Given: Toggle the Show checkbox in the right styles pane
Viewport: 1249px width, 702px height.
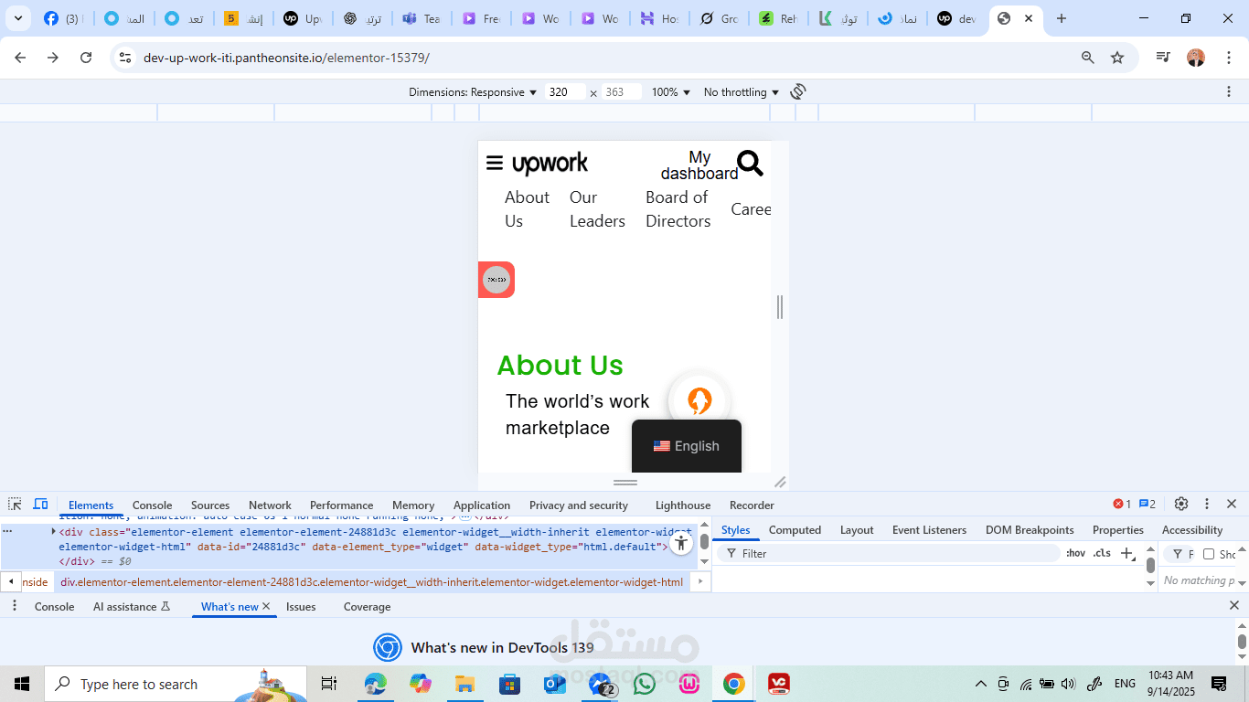Looking at the screenshot, I should coord(1209,554).
